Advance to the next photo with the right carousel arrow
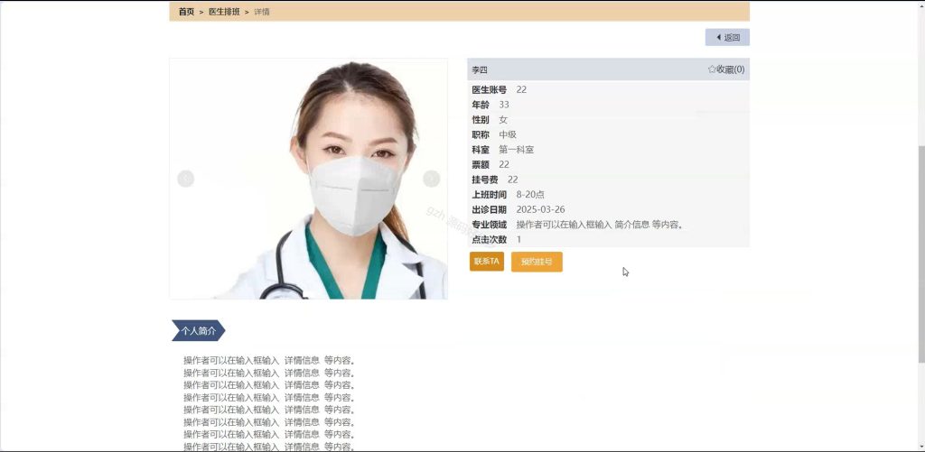Image resolution: width=925 pixels, height=452 pixels. [x=431, y=179]
